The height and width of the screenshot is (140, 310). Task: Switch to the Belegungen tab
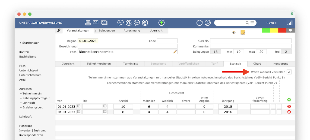(x=107, y=30)
